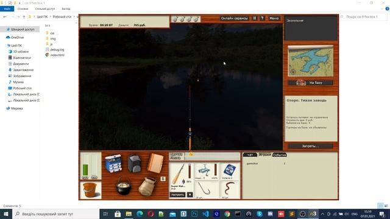The height and width of the screenshot is (219, 390).
Task: Click the small square button beside the sack
Action: click(163, 178)
